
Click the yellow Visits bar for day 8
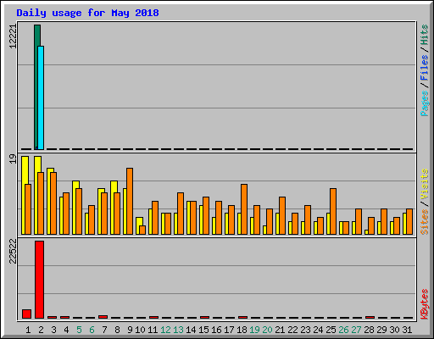(113, 208)
